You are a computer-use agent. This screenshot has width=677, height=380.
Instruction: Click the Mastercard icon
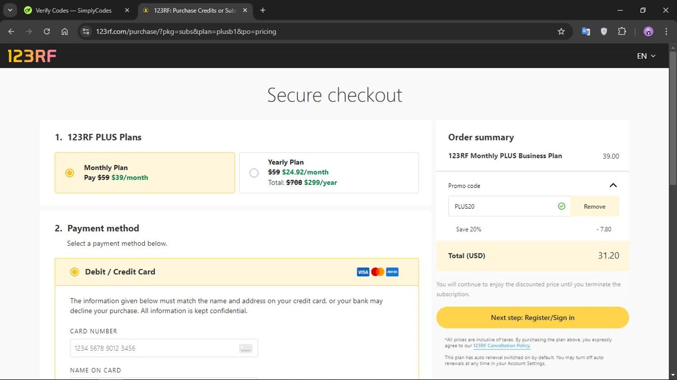(x=378, y=272)
